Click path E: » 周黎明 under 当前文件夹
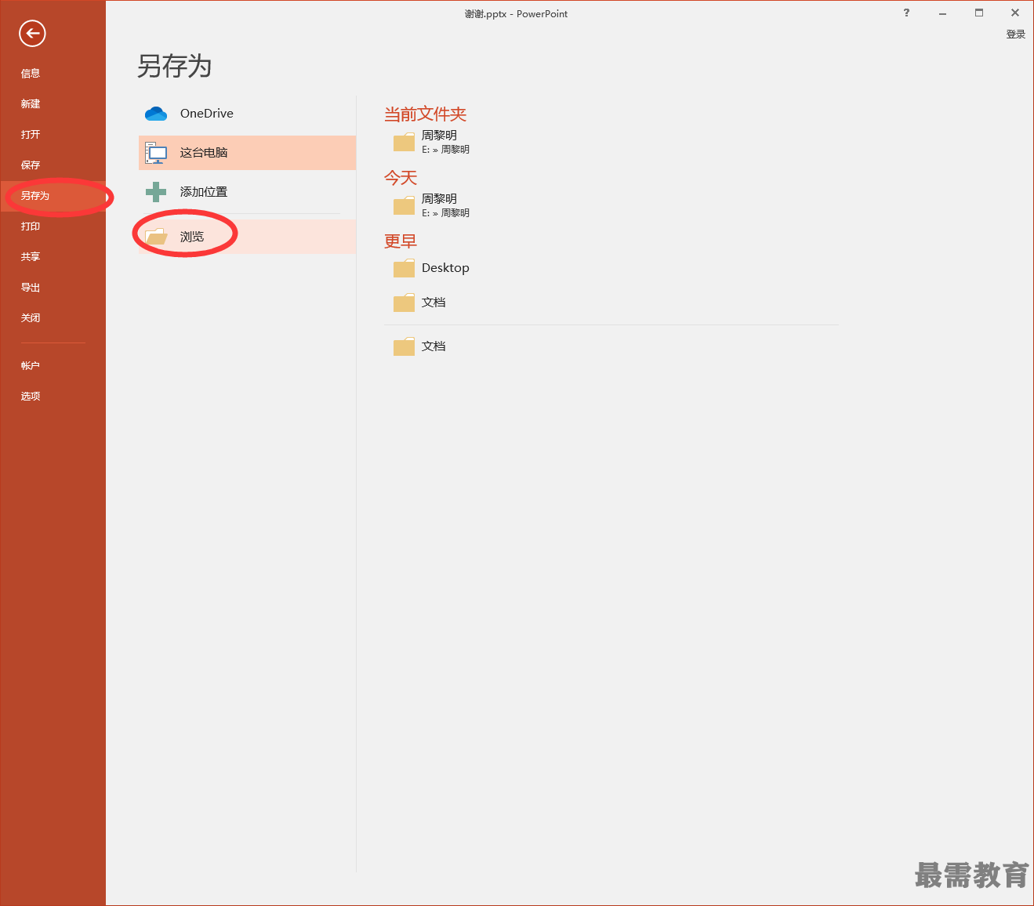Image resolution: width=1034 pixels, height=906 pixels. pos(445,150)
